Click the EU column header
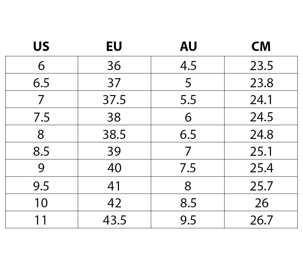This screenshot has height=269, width=303. [x=114, y=46]
